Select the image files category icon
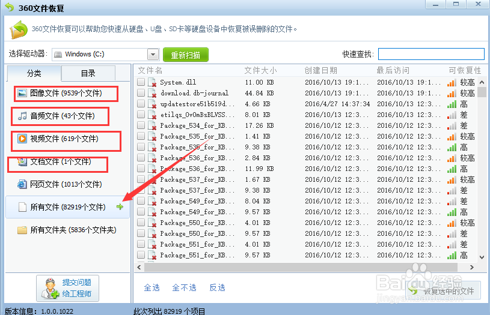The image size is (490, 315). [x=22, y=93]
